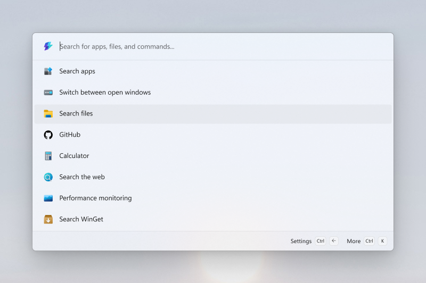The height and width of the screenshot is (283, 426).
Task: Open Switch between open windows command
Action: click(213, 93)
